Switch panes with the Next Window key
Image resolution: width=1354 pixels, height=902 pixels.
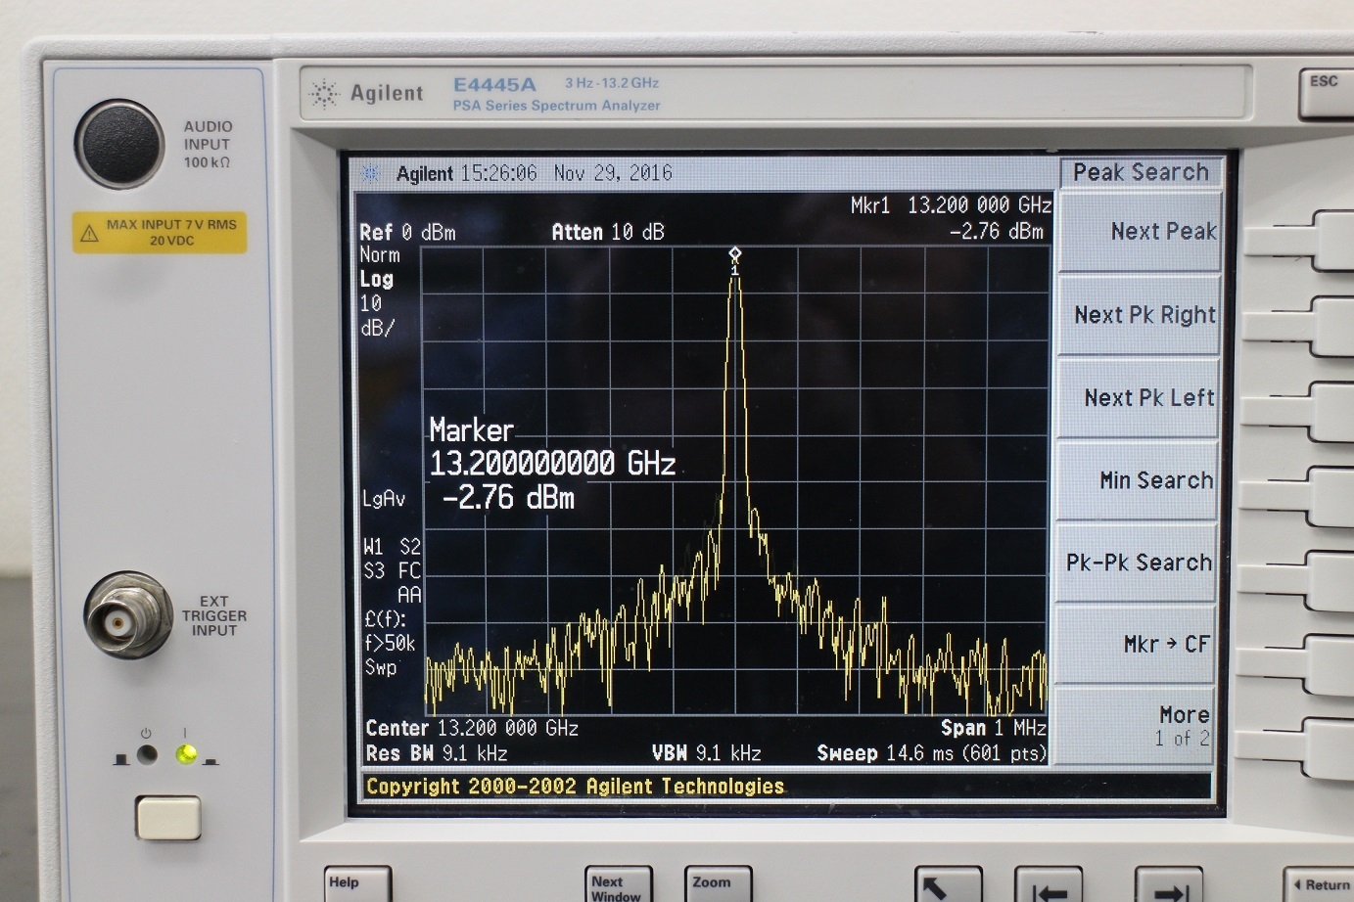[x=618, y=884]
